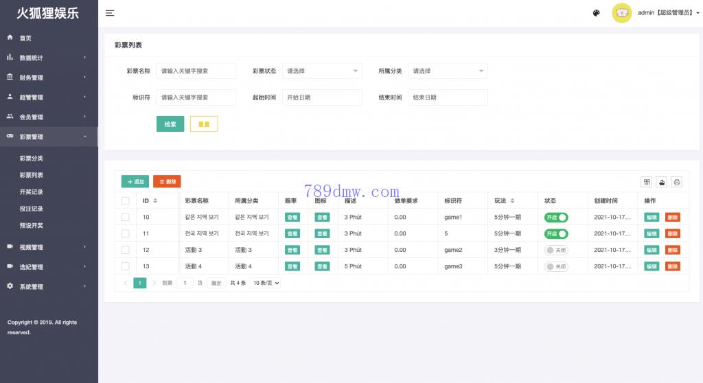Open the 所属分类 dropdown
703x383 pixels.
[x=448, y=71]
